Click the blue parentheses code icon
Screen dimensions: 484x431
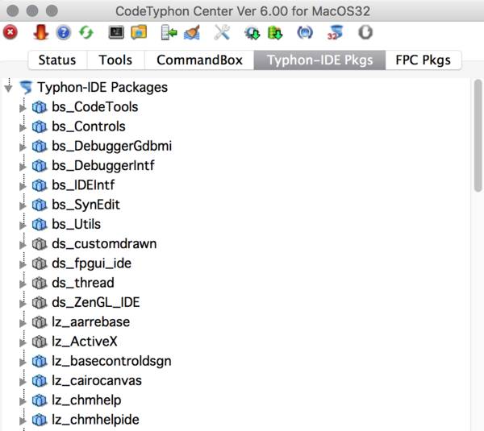pyautogui.click(x=305, y=32)
